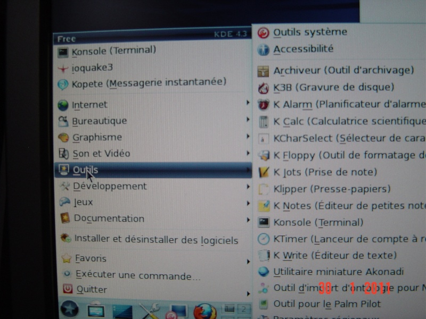Switch to desktop 2 in the pager
Image resolution: width=426 pixels, height=319 pixels.
pos(243,309)
